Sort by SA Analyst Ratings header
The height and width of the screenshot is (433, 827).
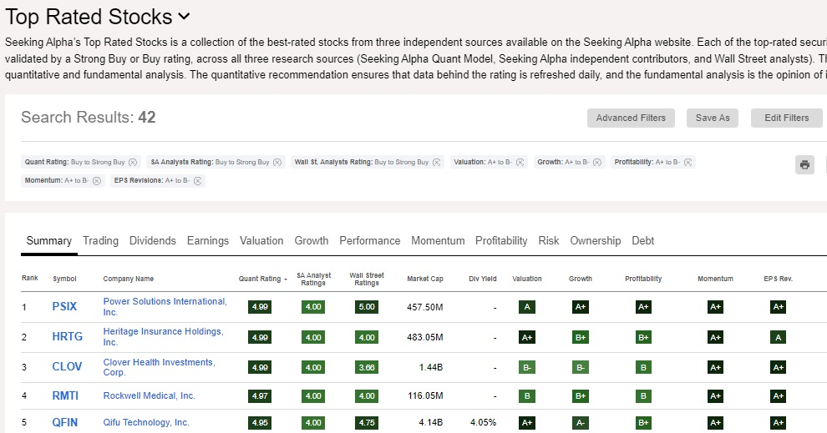(313, 279)
